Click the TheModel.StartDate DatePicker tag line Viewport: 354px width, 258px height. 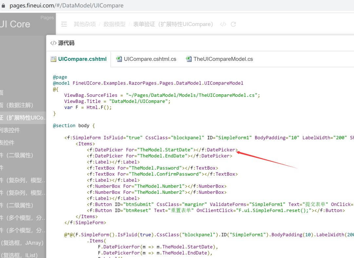coord(162,150)
